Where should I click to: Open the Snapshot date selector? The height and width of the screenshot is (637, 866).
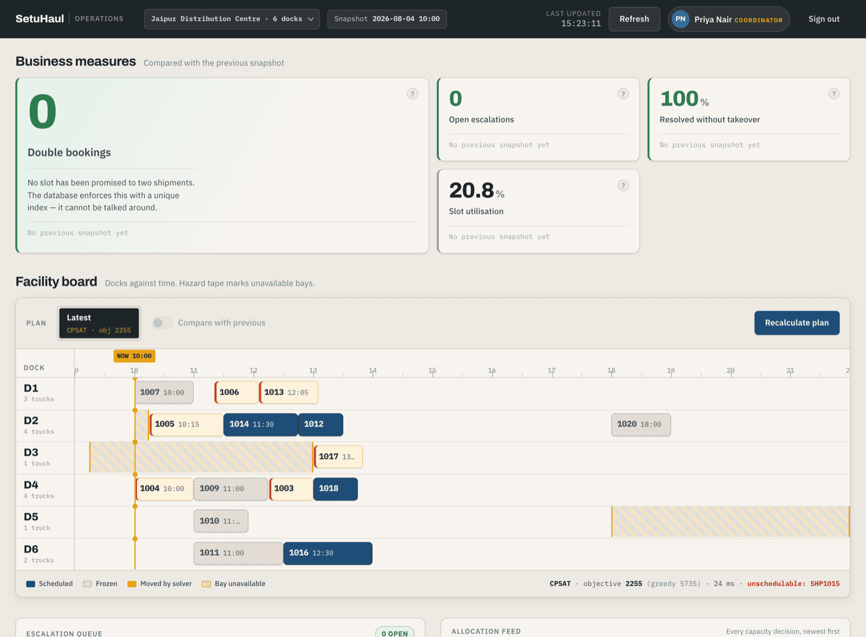[x=387, y=19]
